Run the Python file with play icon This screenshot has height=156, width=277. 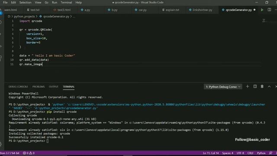[262, 10]
